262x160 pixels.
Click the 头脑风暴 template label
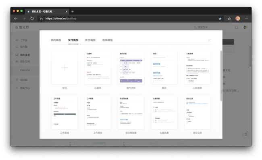click(x=164, y=133)
